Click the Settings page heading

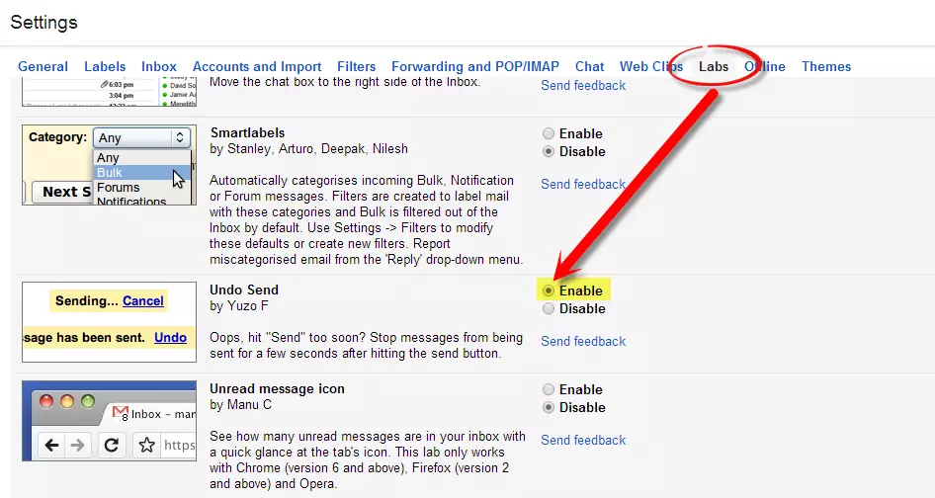(x=44, y=23)
